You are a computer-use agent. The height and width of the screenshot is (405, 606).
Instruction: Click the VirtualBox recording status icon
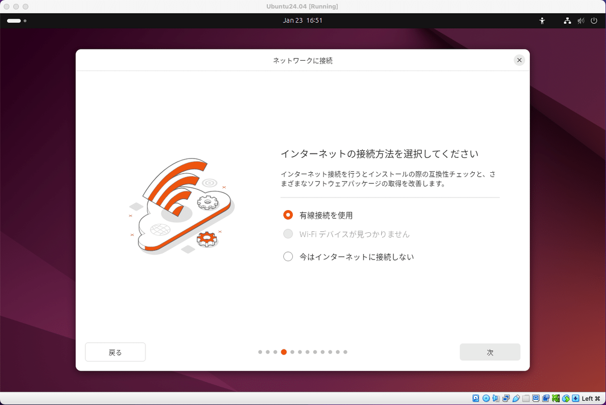coord(545,398)
